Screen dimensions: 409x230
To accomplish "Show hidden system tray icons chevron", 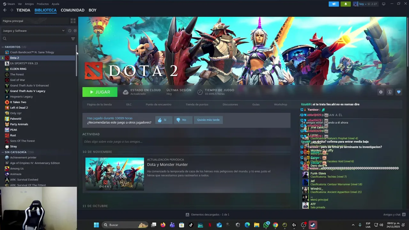I will coord(353,225).
